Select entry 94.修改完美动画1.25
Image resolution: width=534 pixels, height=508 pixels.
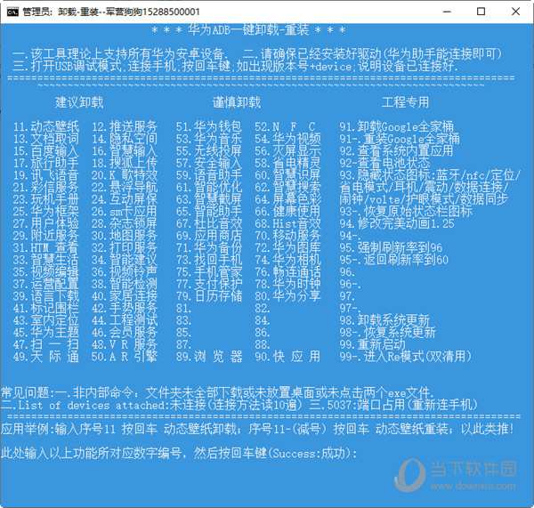point(397,223)
